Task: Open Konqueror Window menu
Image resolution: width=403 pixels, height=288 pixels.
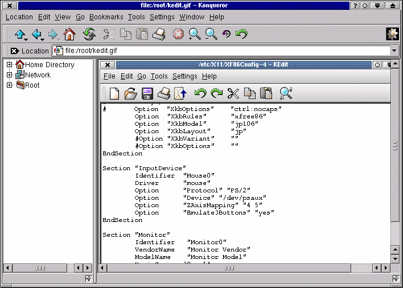Action: pyautogui.click(x=192, y=17)
